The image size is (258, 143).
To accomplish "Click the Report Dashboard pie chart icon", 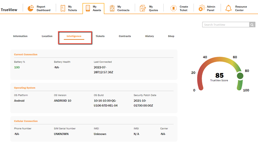I will coord(30,8).
